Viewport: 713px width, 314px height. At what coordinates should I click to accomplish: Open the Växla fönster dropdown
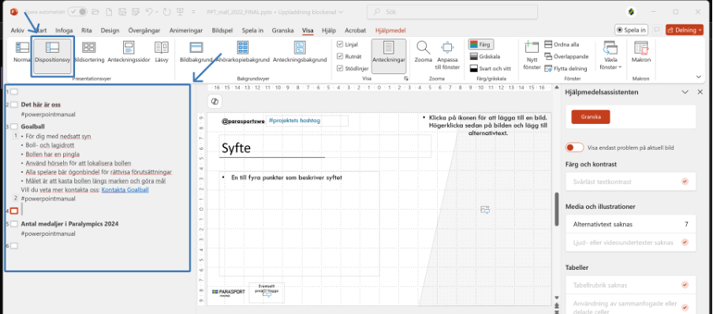pos(610,55)
